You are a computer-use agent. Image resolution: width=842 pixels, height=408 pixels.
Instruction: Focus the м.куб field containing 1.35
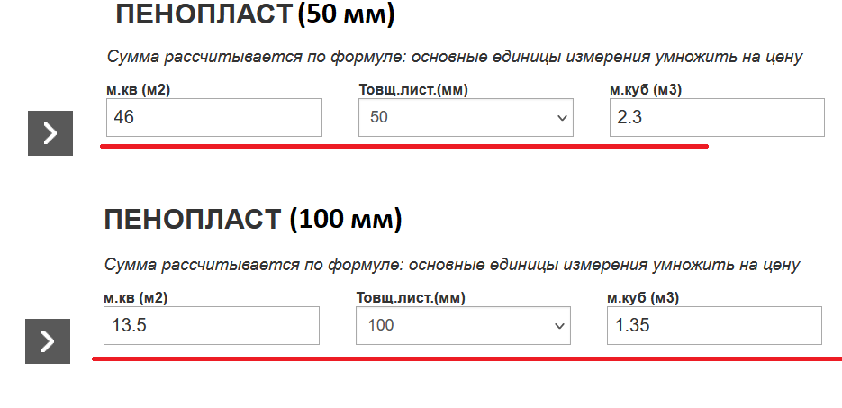pos(715,326)
